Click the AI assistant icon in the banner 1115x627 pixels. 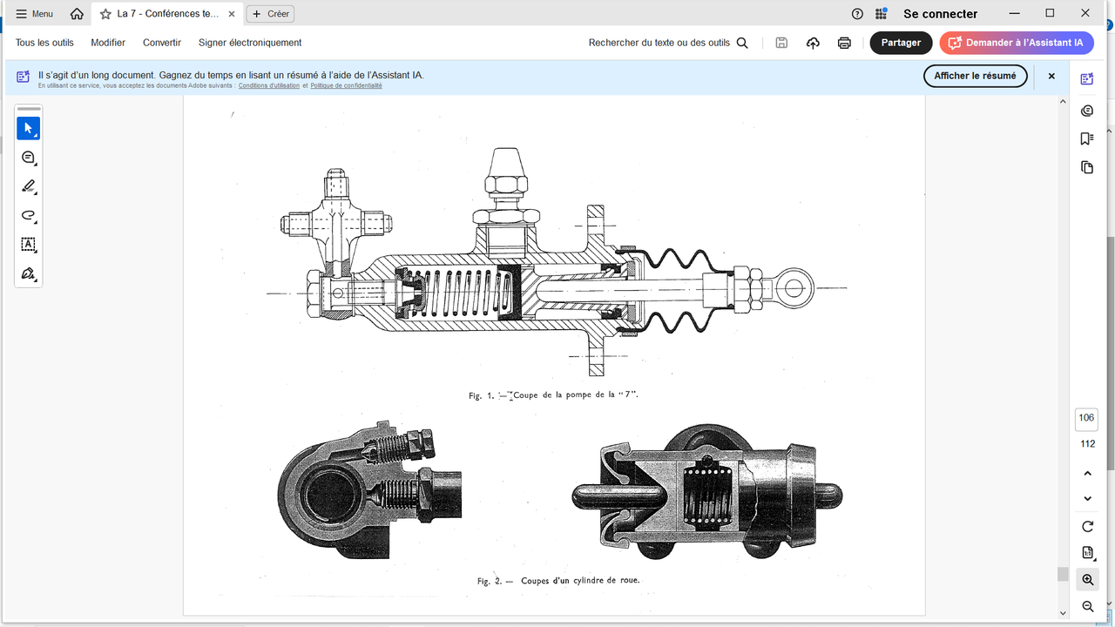click(24, 77)
